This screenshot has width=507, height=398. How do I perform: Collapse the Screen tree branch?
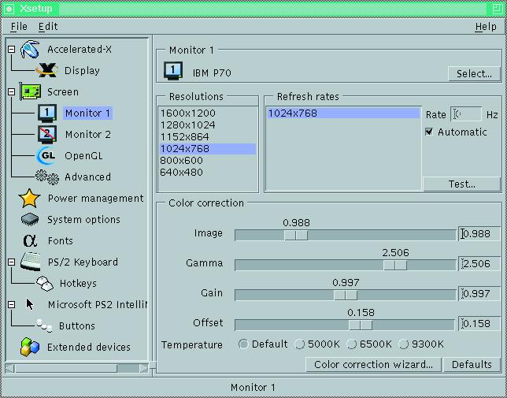(x=11, y=92)
